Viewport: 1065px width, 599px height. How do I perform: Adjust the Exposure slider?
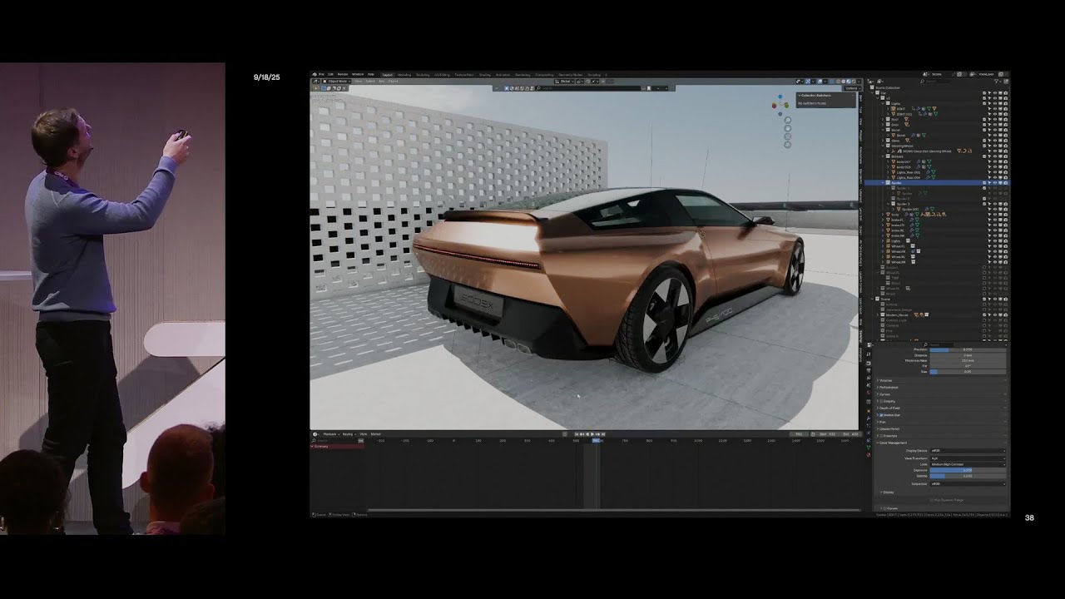point(968,470)
